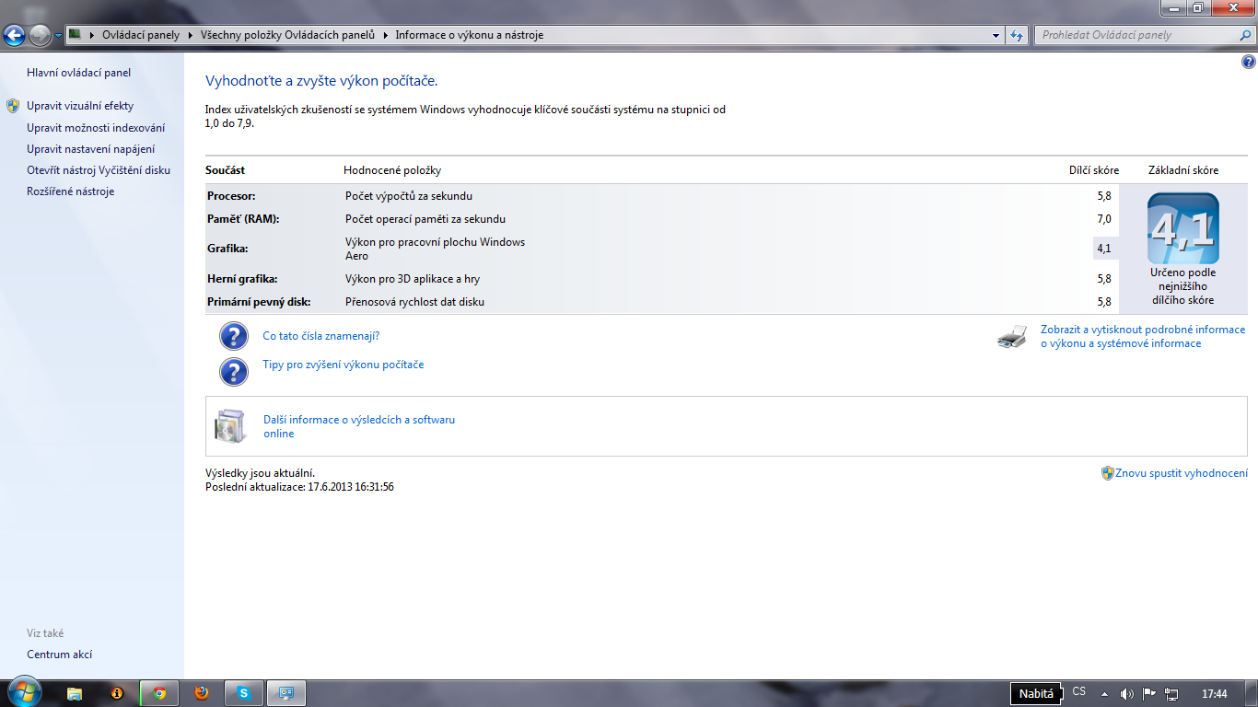The height and width of the screenshot is (707, 1258).
Task: Open Windows Explorer from the taskbar
Action: (75, 693)
